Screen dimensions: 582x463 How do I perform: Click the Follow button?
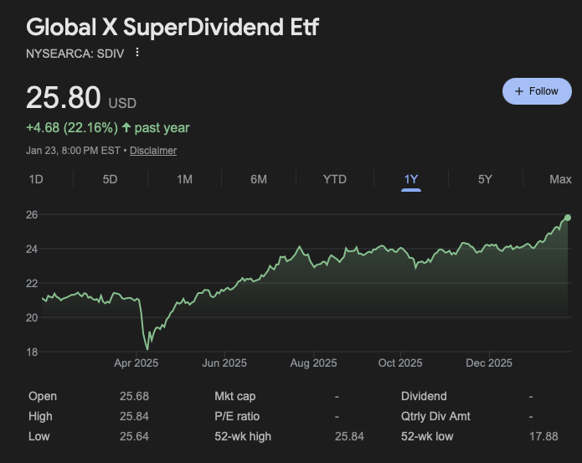pos(537,91)
